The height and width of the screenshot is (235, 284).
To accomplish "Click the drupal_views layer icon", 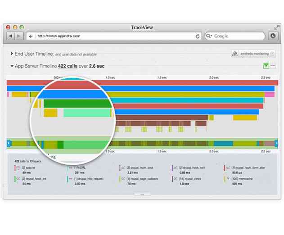I will coord(176,179).
